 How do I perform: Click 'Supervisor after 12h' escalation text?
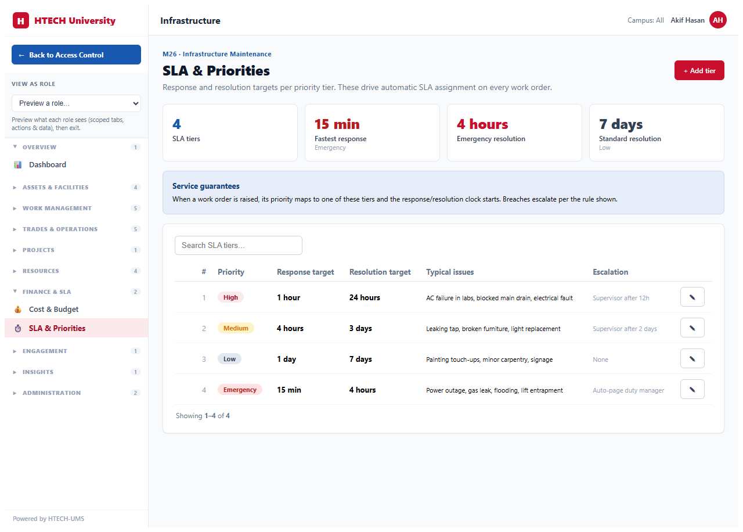[621, 298]
